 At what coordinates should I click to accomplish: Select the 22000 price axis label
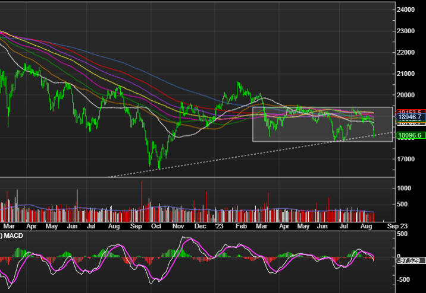pyautogui.click(x=406, y=53)
